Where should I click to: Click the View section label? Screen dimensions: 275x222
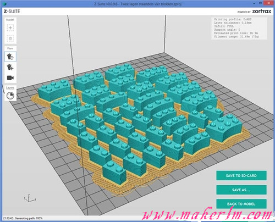(x=10, y=48)
